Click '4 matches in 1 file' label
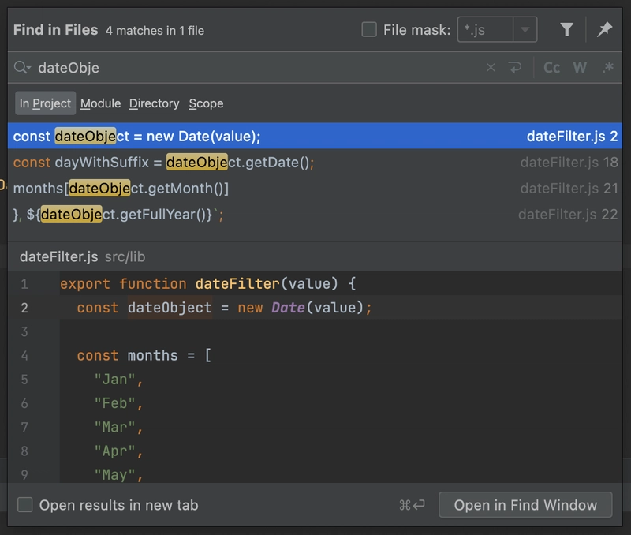Screen dimensions: 631x535 point(155,31)
